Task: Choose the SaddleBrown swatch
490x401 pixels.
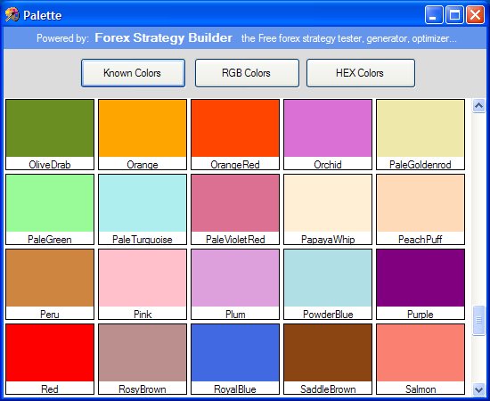Action: 328,359
